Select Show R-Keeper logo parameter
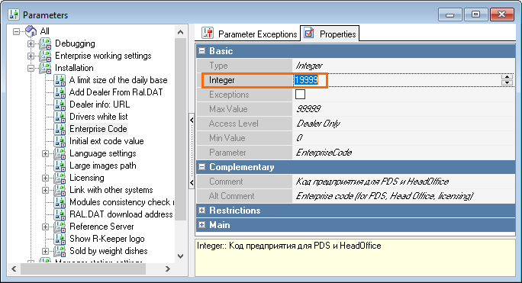 coord(107,239)
